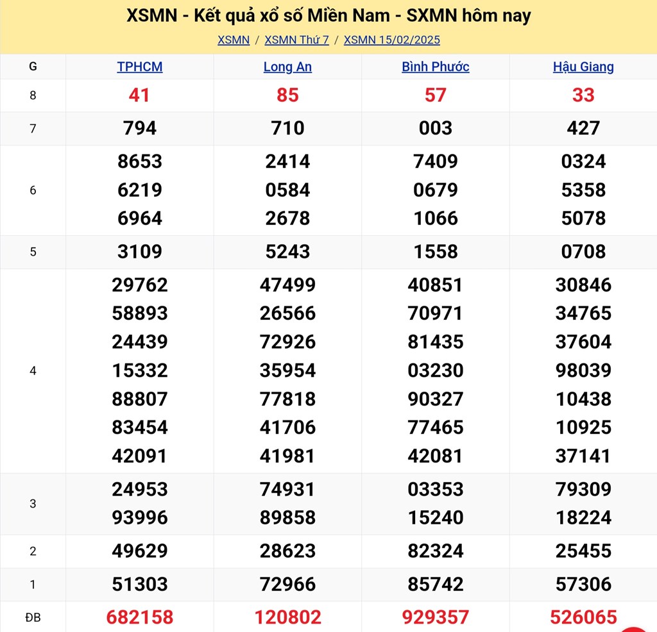Click Hậu Giang first prize 57306
This screenshot has width=657, height=632.
583,584
